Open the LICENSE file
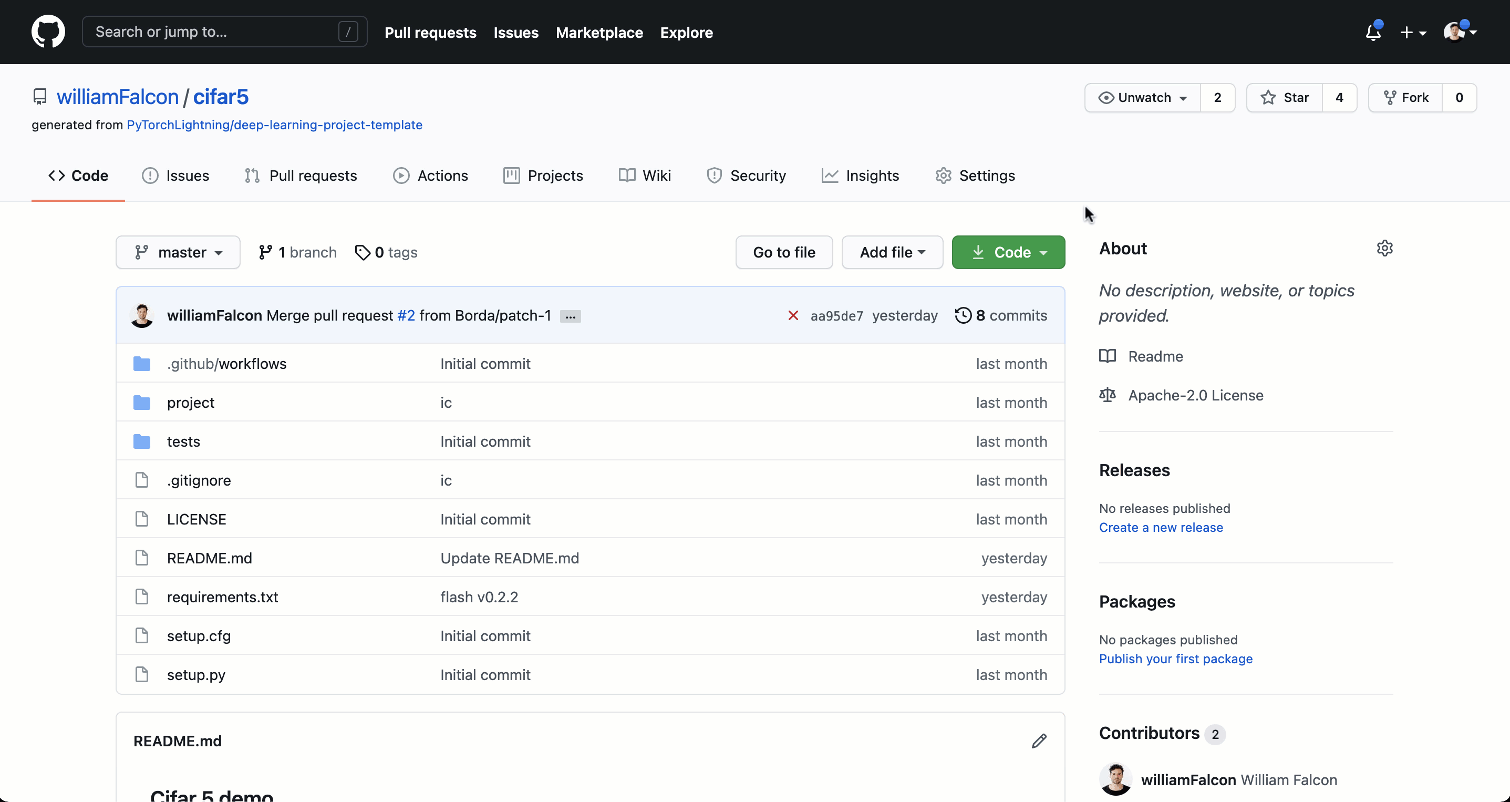The width and height of the screenshot is (1510, 802). [196, 519]
